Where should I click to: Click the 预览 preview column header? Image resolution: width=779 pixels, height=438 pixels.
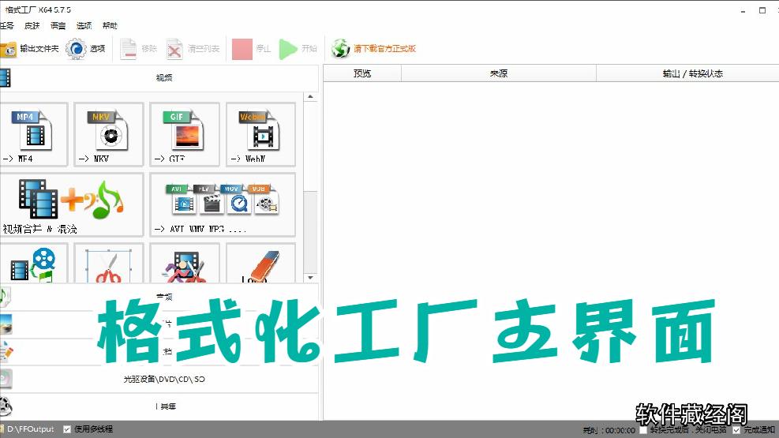[x=362, y=73]
